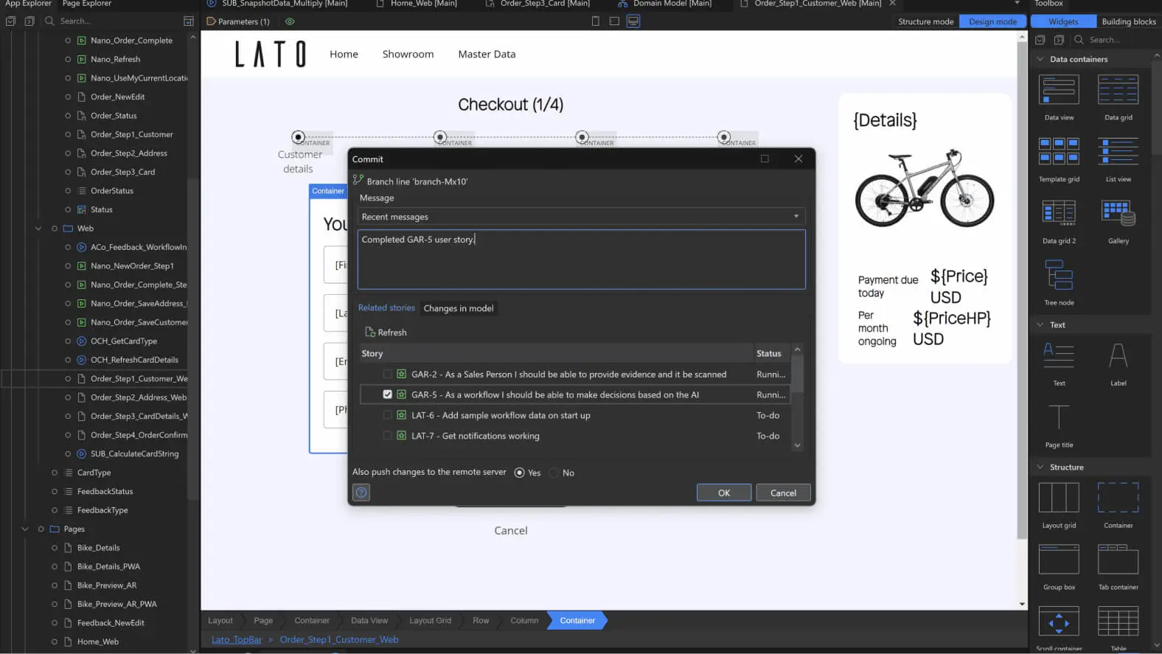1162x654 pixels.
Task: Select the Data view widget icon
Action: (1059, 90)
